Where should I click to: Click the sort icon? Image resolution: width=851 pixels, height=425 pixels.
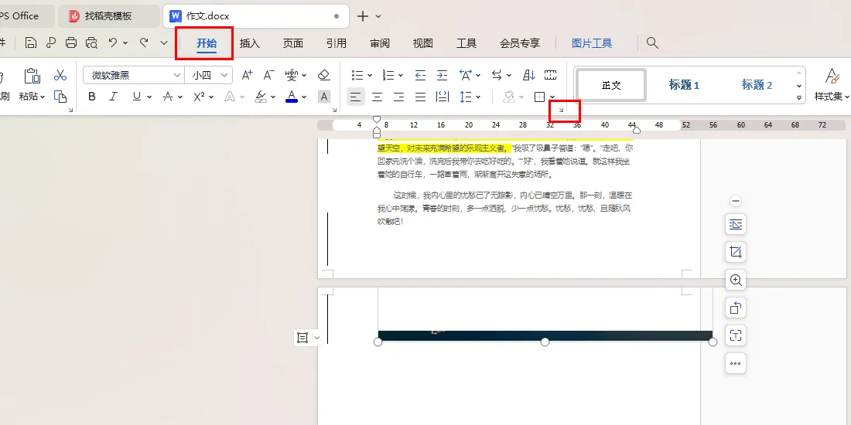tap(528, 75)
